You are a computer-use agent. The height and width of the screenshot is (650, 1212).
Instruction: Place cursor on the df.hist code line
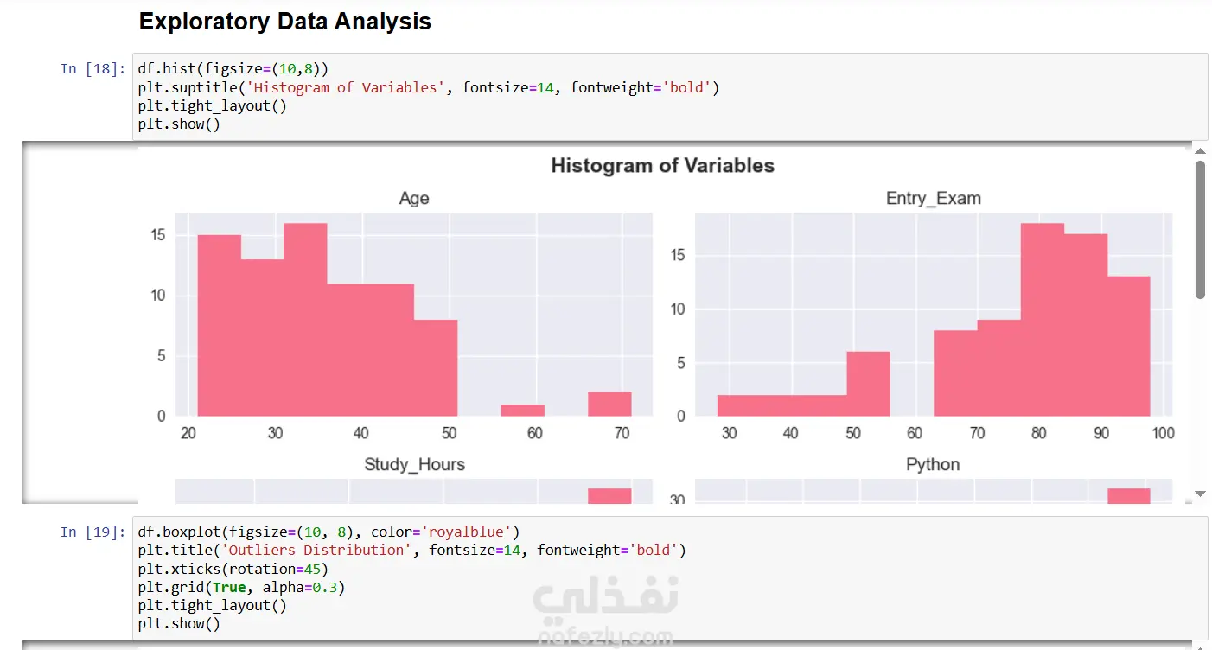(x=233, y=69)
